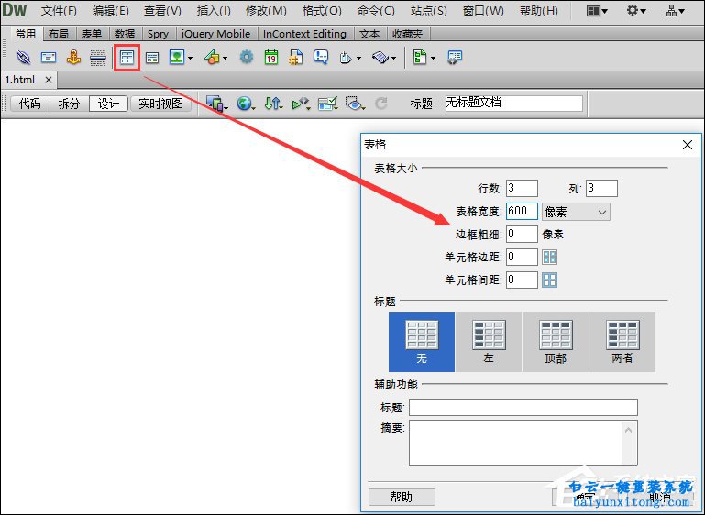705x515 pixels.
Task: Insert a hyperlink from the toolbar
Action: 23,58
